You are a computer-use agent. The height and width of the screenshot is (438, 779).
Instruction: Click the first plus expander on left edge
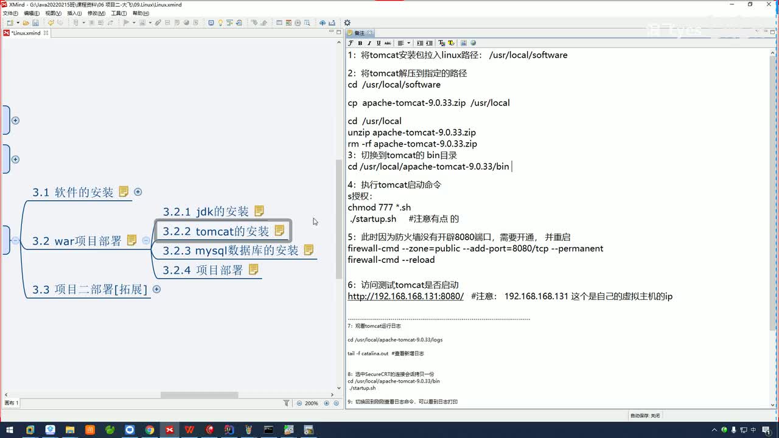pyautogui.click(x=16, y=120)
